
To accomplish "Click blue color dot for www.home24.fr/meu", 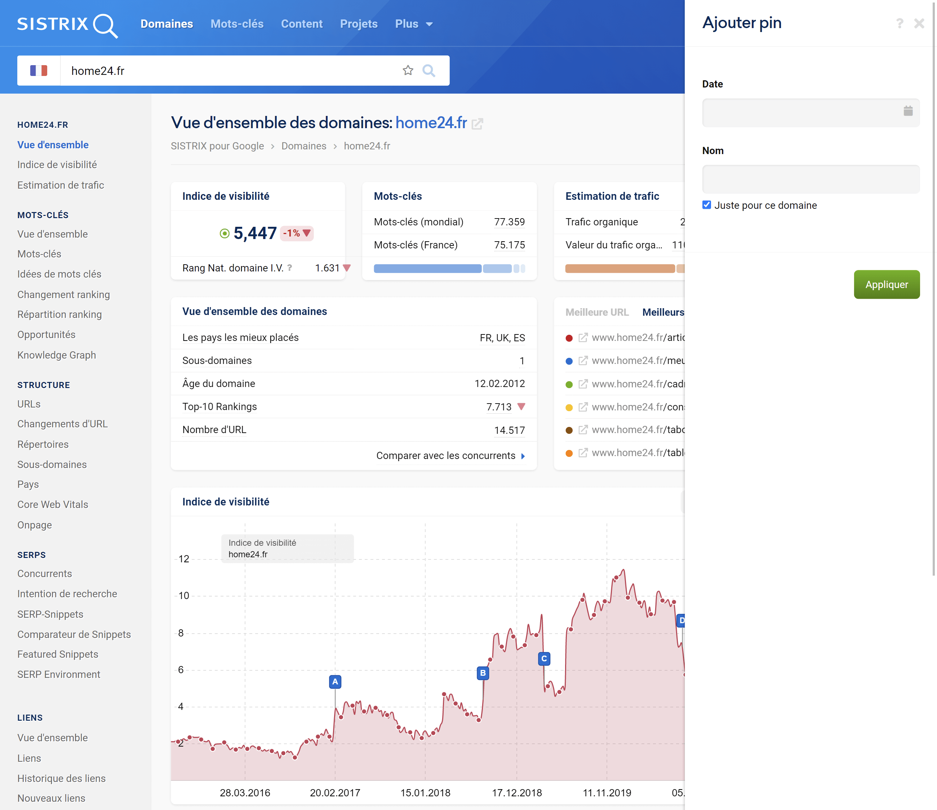I will click(569, 361).
